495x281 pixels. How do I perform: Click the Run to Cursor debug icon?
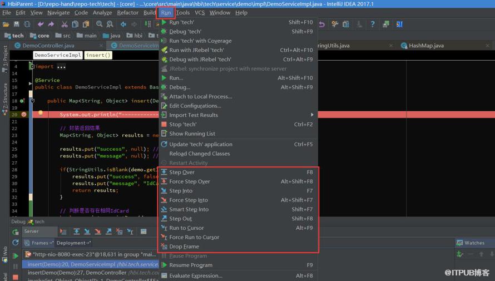point(130,231)
